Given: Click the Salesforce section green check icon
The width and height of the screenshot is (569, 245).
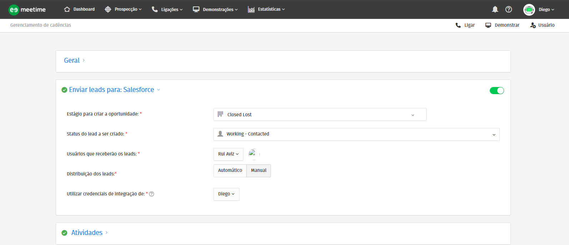Looking at the screenshot, I should pyautogui.click(x=64, y=90).
